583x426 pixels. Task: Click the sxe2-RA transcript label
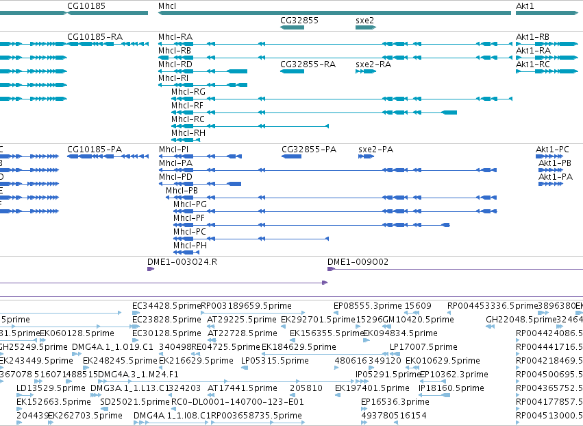373,64
